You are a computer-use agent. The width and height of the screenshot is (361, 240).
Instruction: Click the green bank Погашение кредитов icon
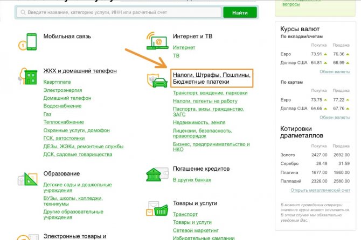[157, 174]
